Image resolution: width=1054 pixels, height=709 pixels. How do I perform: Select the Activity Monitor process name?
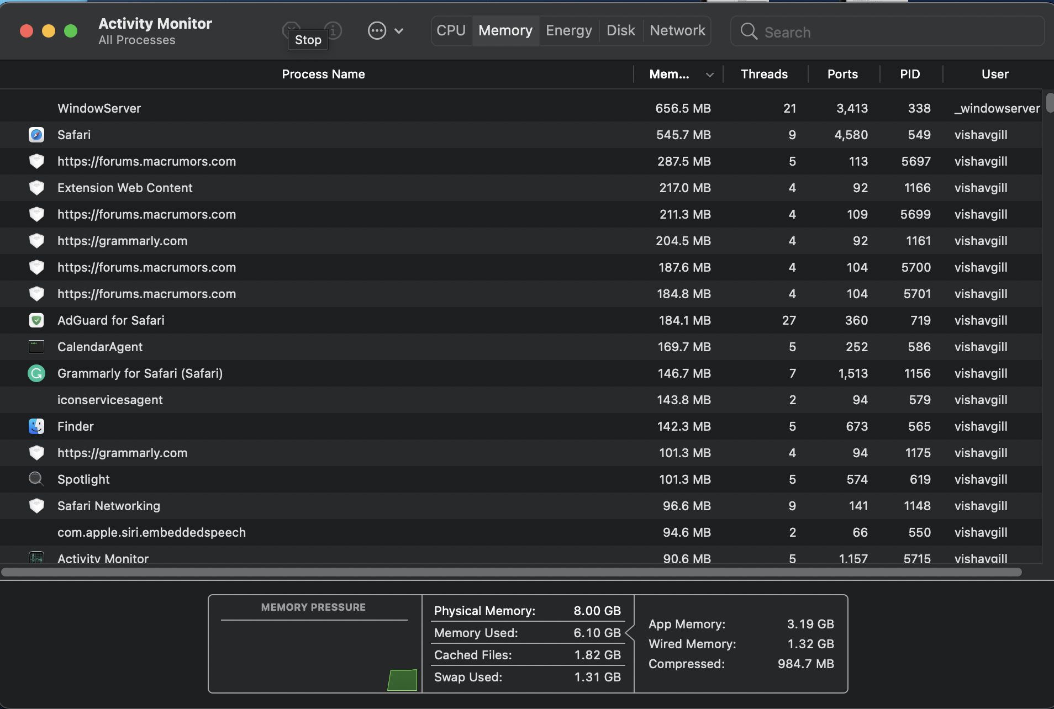[103, 558]
